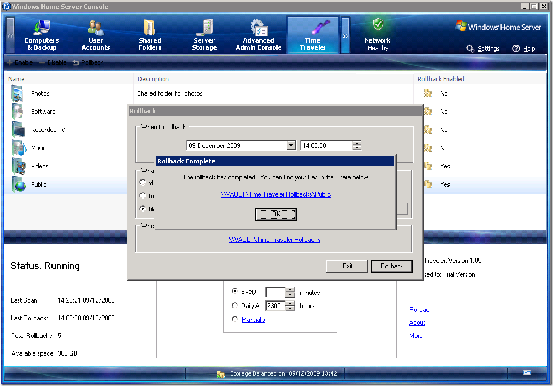553x386 pixels.
Task: Sort the list by the Name column
Action: click(x=69, y=79)
